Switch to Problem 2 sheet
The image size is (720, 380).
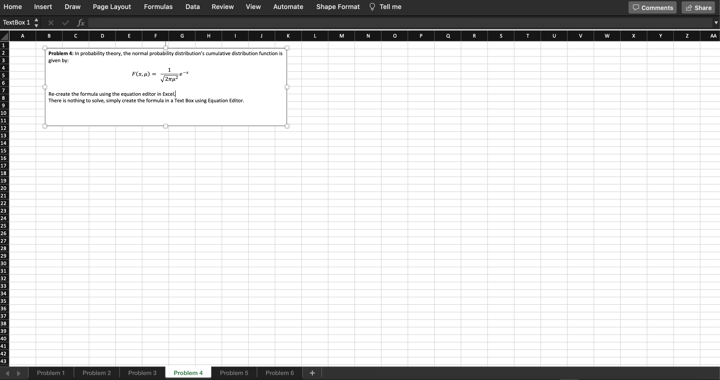[97, 373]
